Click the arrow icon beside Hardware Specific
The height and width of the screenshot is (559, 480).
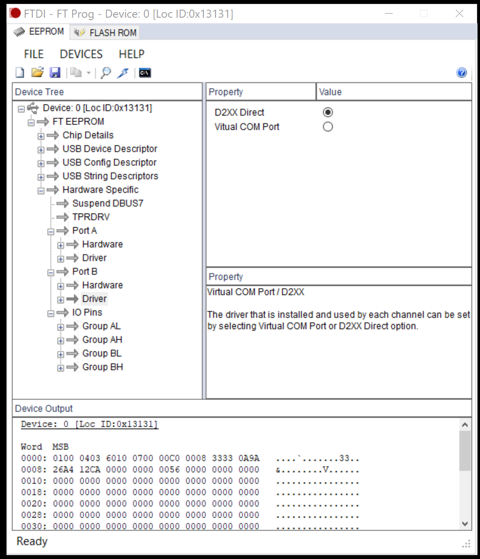coord(52,190)
